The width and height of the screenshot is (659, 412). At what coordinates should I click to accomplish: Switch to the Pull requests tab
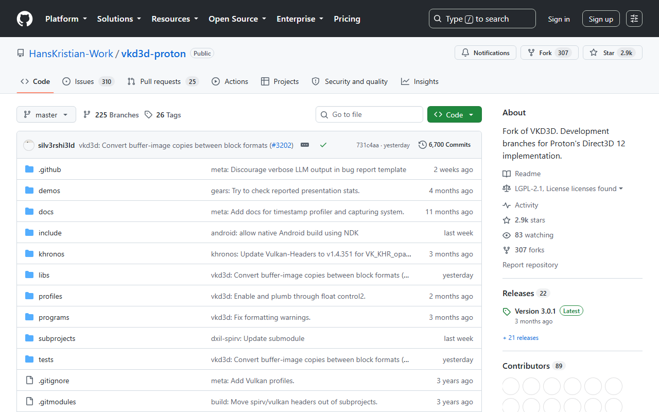click(163, 81)
